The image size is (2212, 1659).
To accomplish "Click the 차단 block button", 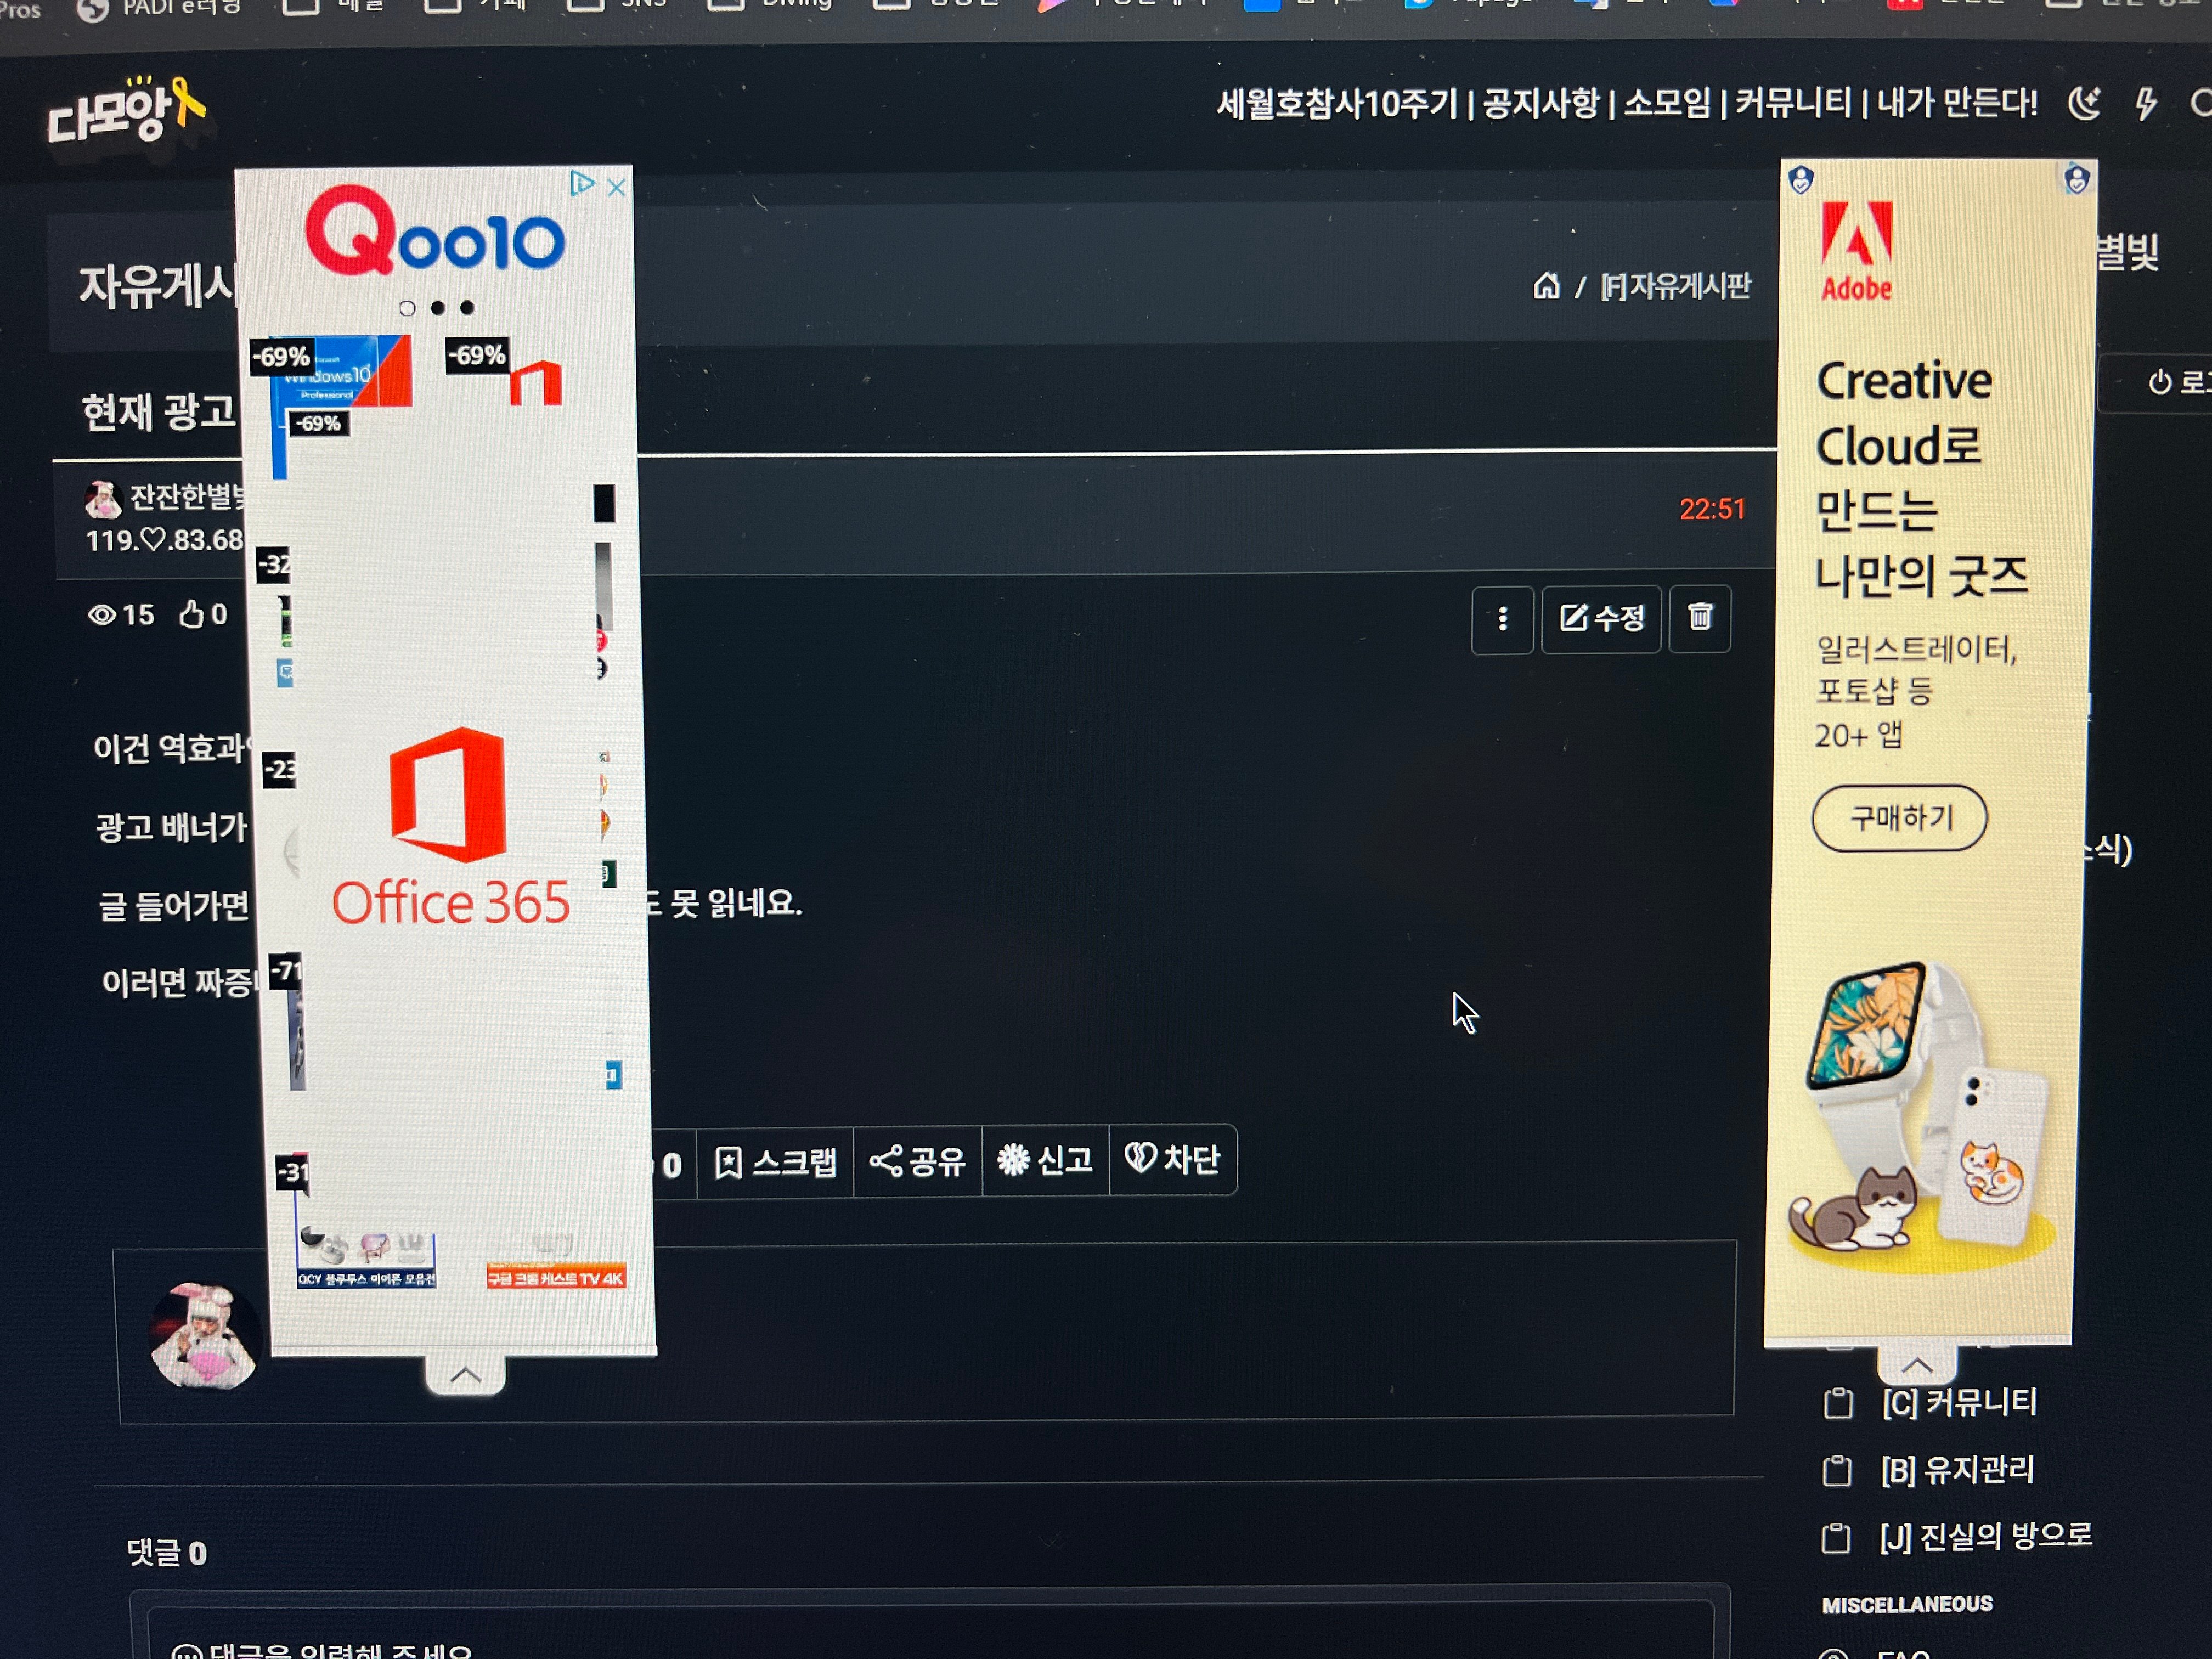I will pos(1173,1159).
